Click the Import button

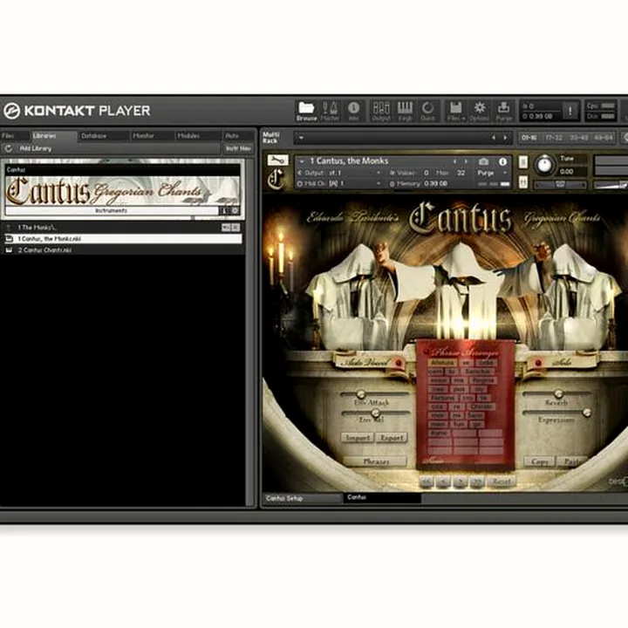(x=358, y=438)
